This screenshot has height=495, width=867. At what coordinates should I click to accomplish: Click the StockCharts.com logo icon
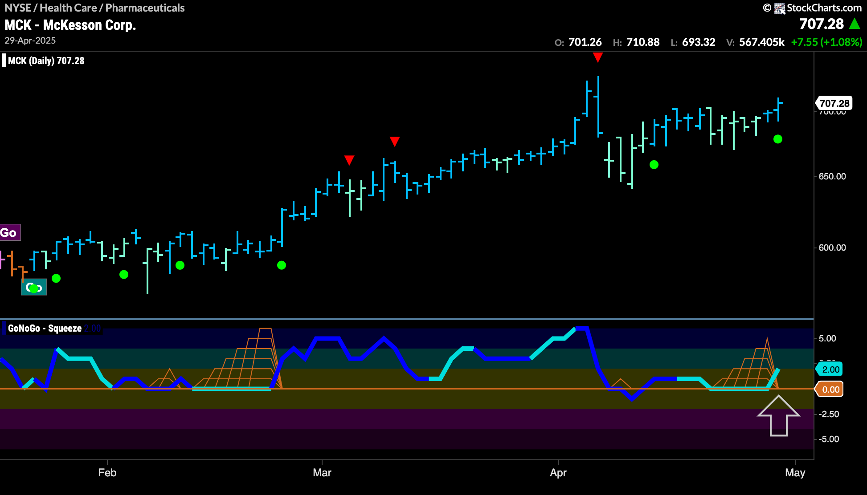tap(779, 8)
